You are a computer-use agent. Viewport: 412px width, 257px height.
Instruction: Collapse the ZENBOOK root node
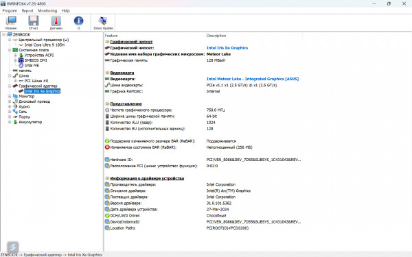4,35
